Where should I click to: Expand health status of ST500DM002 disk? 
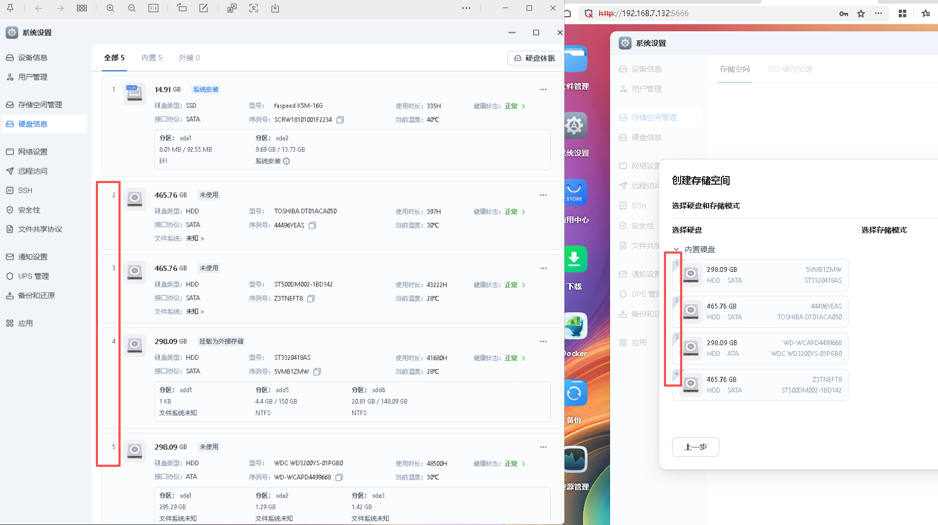523,285
